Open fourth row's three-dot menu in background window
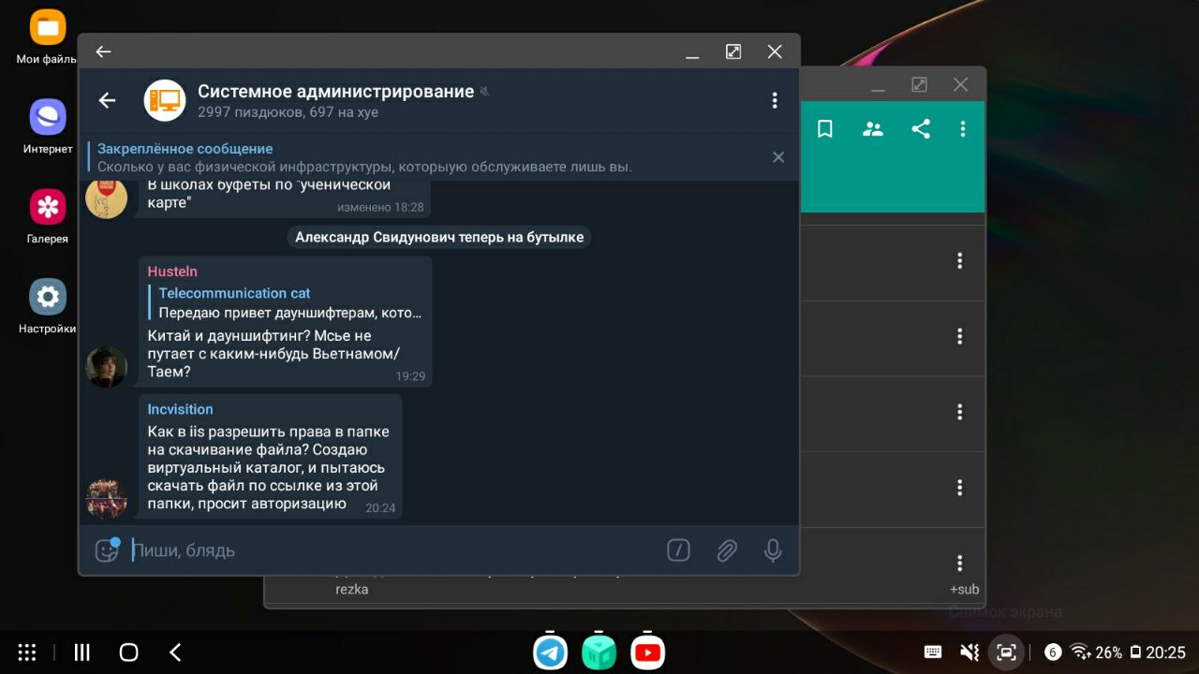 pos(959,488)
